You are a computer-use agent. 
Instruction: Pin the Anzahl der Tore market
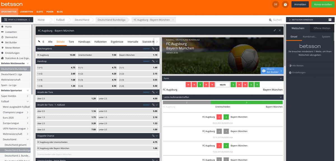click(153, 92)
